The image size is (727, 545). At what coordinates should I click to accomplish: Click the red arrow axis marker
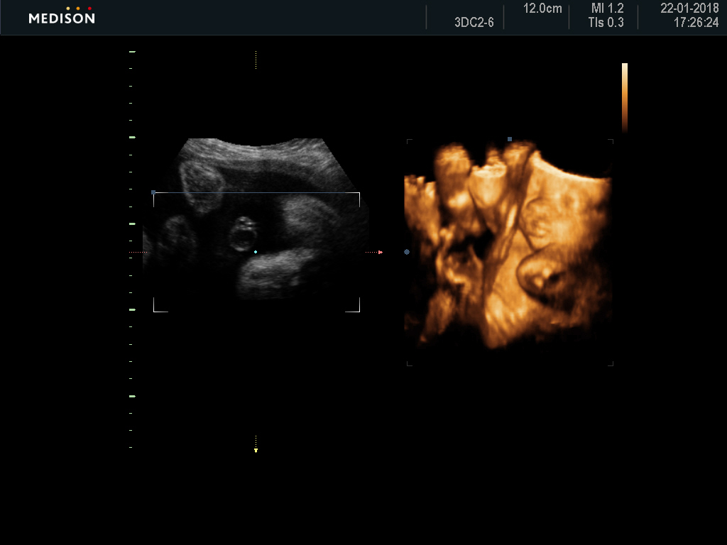(381, 252)
